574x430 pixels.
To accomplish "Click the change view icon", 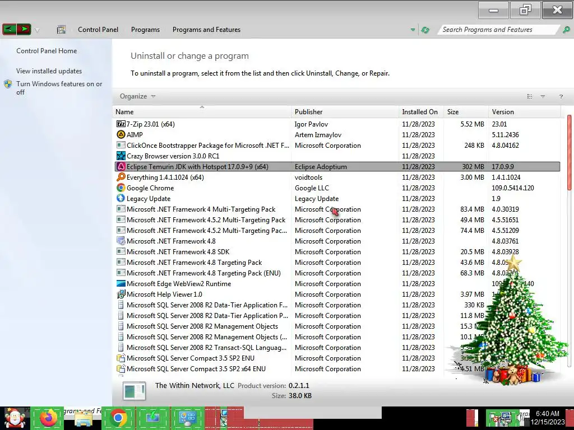I will coord(529,96).
